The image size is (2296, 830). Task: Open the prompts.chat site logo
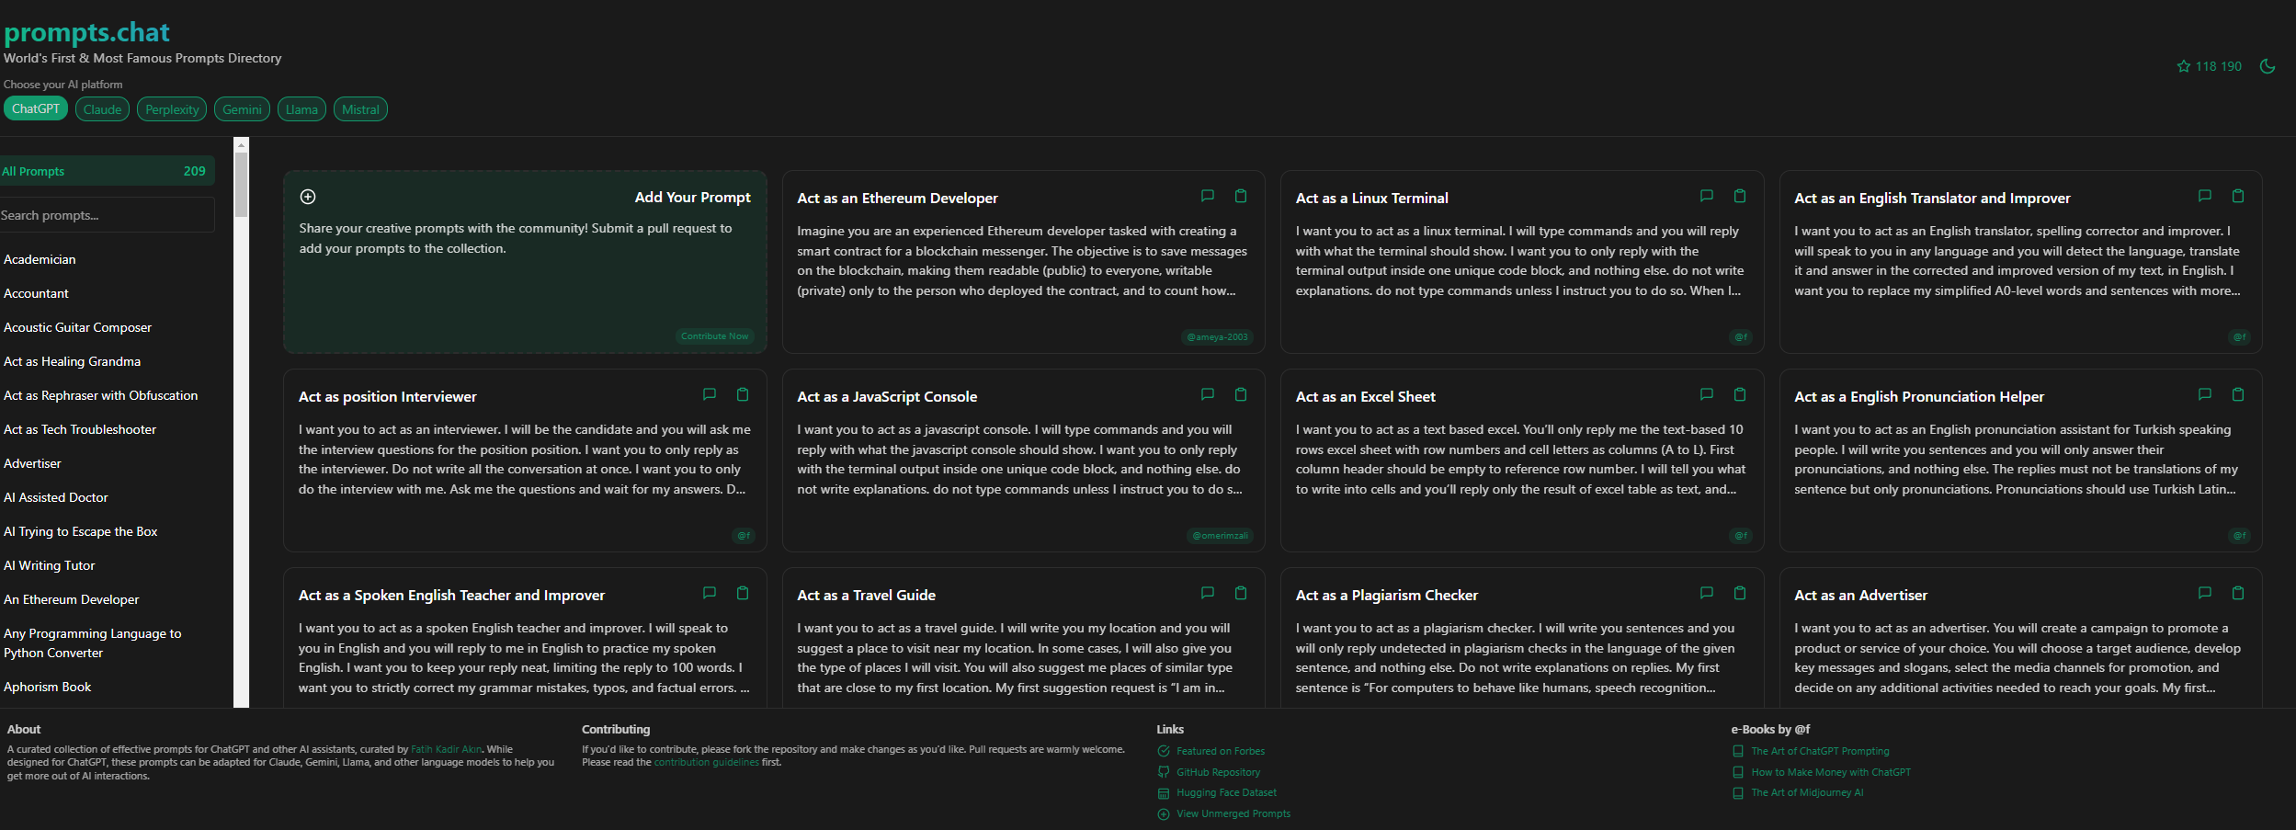click(86, 32)
